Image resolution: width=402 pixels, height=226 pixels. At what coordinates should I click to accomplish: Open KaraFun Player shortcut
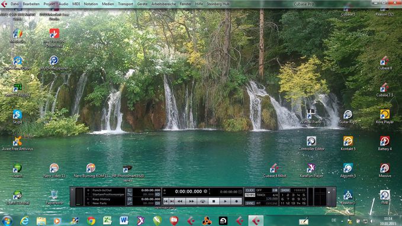pos(311,170)
